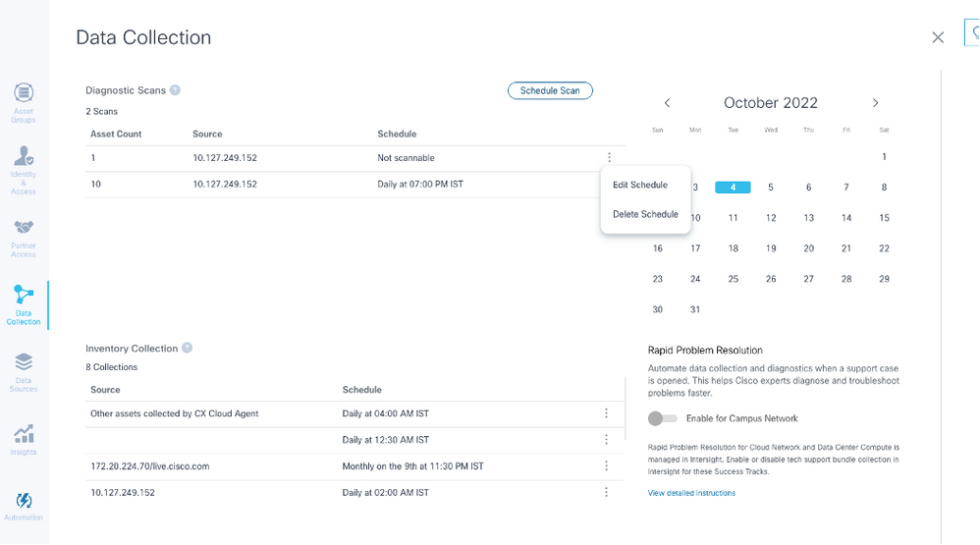Click Diagnostic Scans Schedule column header

pyautogui.click(x=397, y=134)
